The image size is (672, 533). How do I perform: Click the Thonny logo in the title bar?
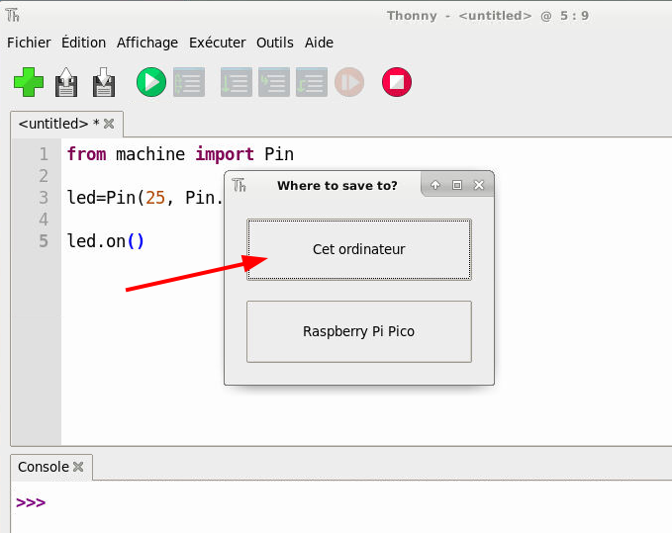(x=13, y=16)
